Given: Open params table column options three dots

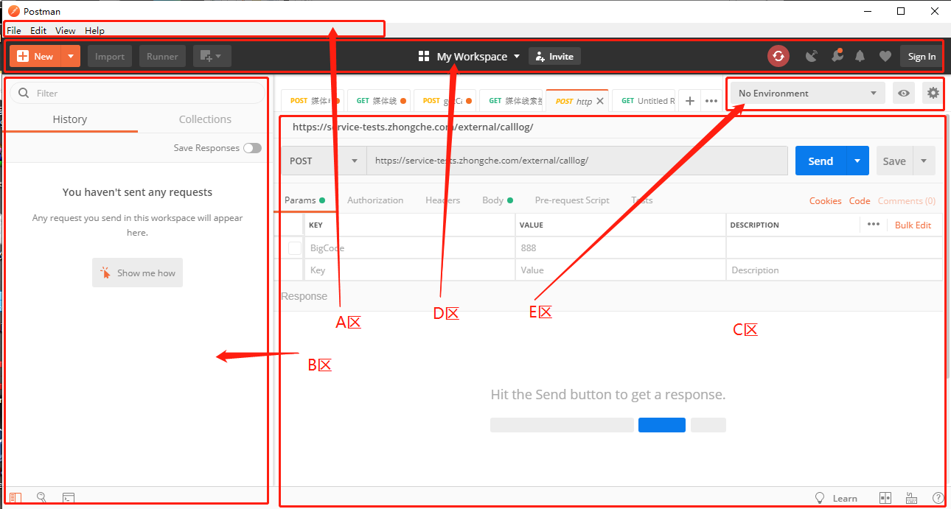Looking at the screenshot, I should tap(874, 225).
